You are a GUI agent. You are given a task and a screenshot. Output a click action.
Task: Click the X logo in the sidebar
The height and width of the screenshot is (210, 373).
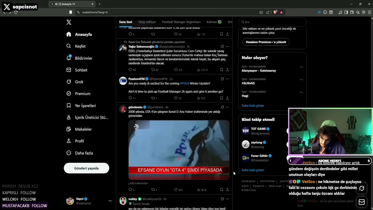coord(69,22)
